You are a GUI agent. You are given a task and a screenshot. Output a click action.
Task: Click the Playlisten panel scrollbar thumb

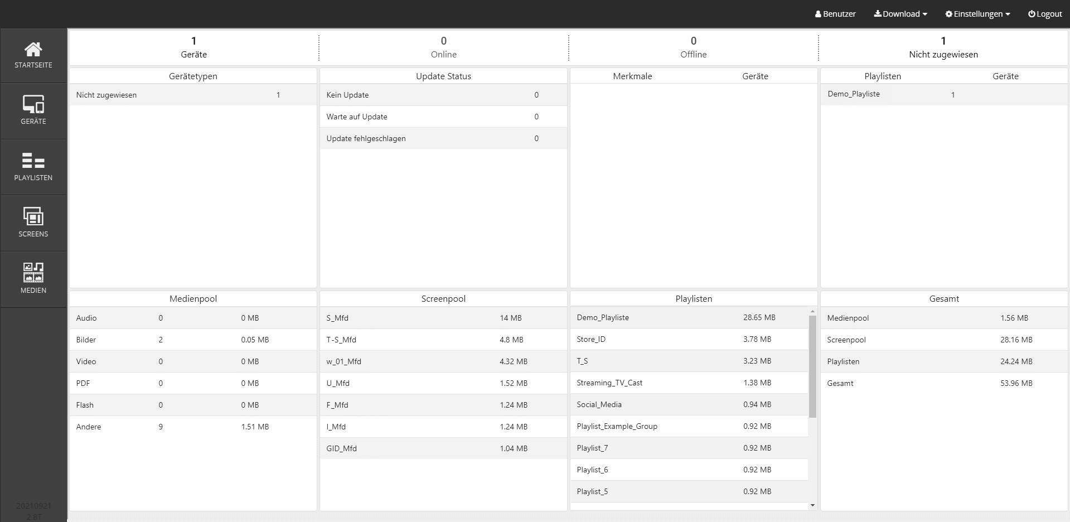pyautogui.click(x=812, y=366)
